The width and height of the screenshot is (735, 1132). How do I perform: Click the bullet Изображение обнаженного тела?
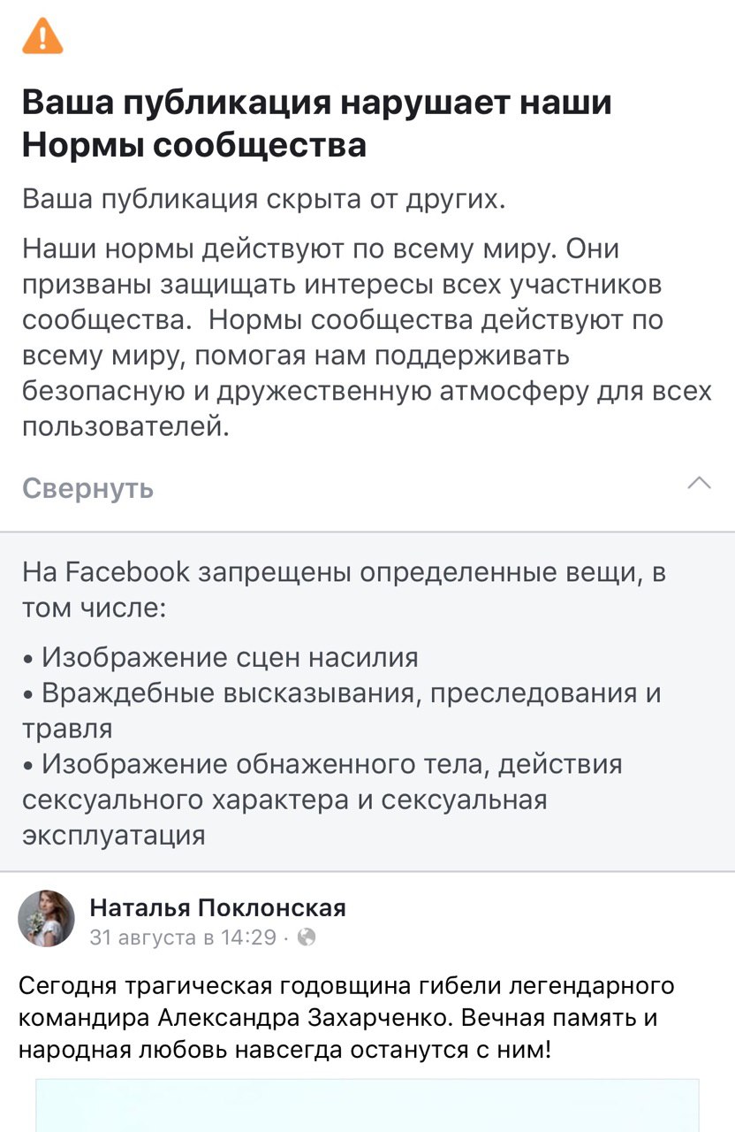[331, 764]
